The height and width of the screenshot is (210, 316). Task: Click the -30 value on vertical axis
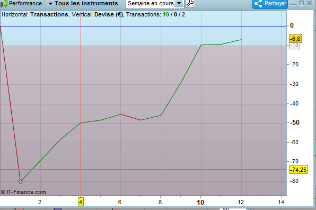[294, 84]
